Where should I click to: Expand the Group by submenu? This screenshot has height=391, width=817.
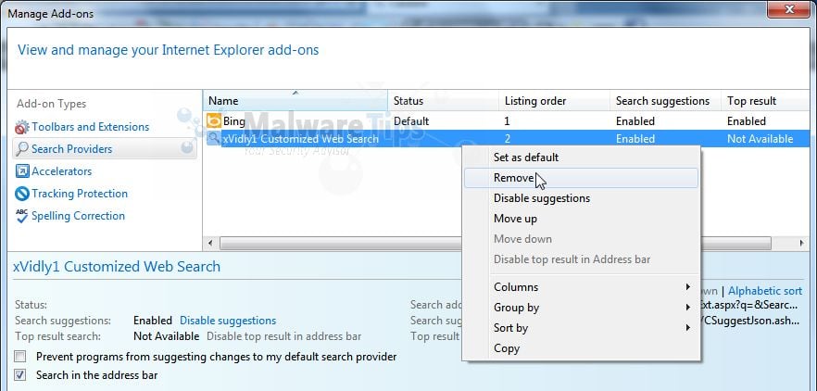[x=581, y=308]
